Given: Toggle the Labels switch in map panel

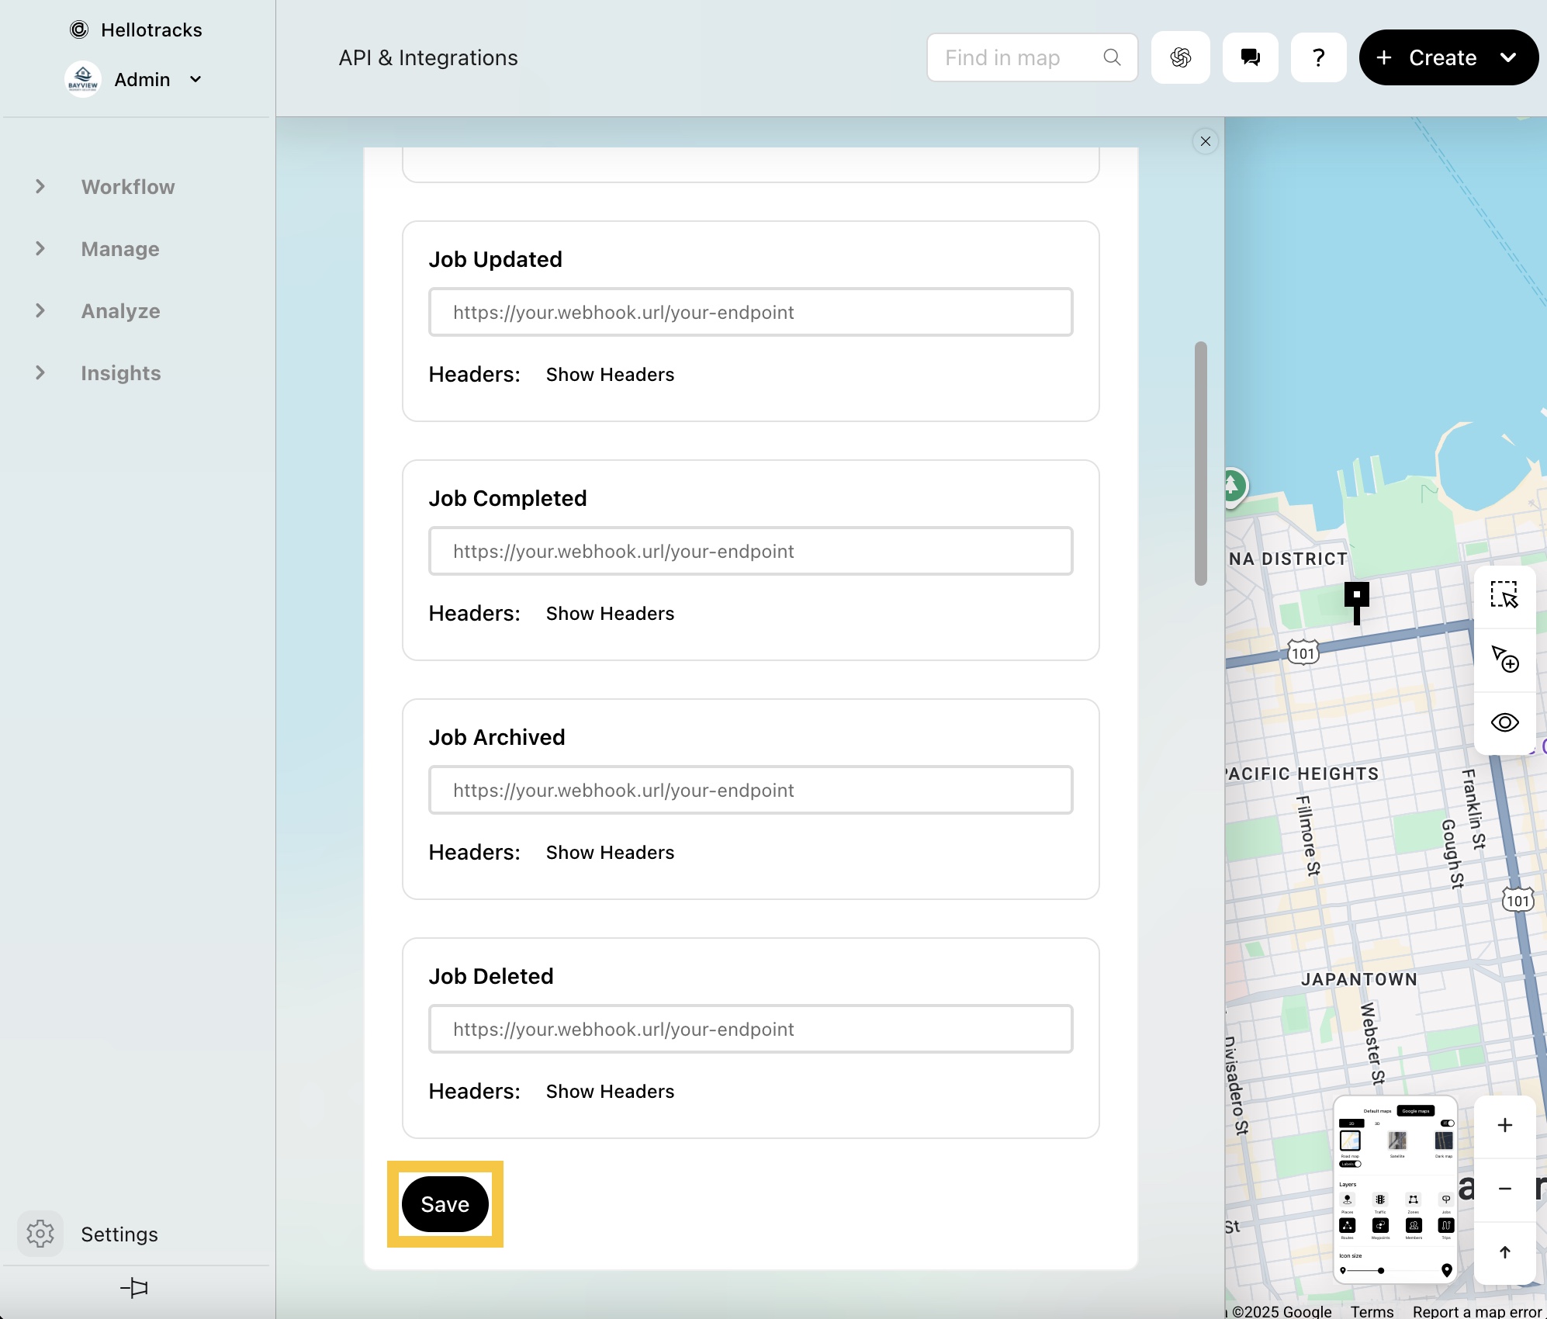Looking at the screenshot, I should (x=1351, y=1164).
